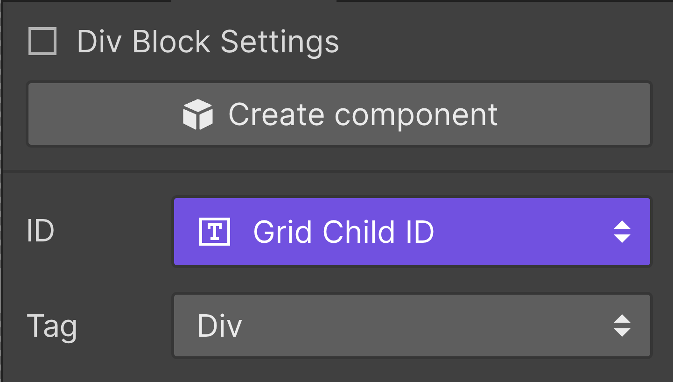Open the Tag dropdown showing Div

pos(412,325)
